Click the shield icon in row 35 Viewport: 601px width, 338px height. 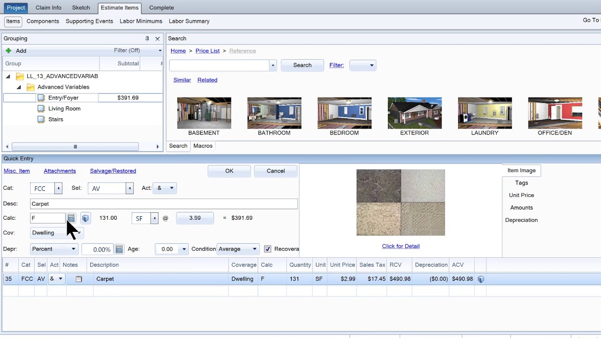pyautogui.click(x=481, y=279)
